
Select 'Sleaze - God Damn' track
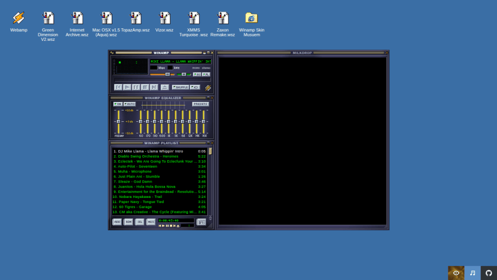pyautogui.click(x=160, y=182)
